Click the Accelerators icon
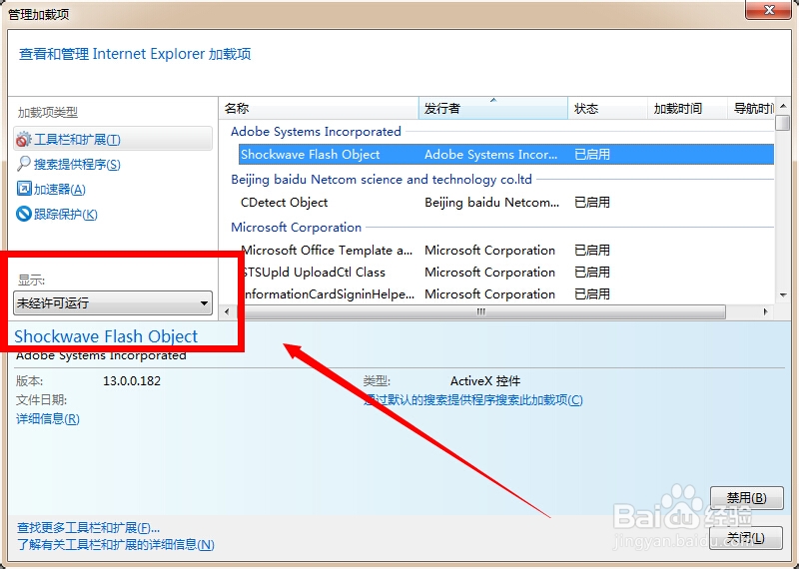This screenshot has width=799, height=569. click(x=24, y=189)
